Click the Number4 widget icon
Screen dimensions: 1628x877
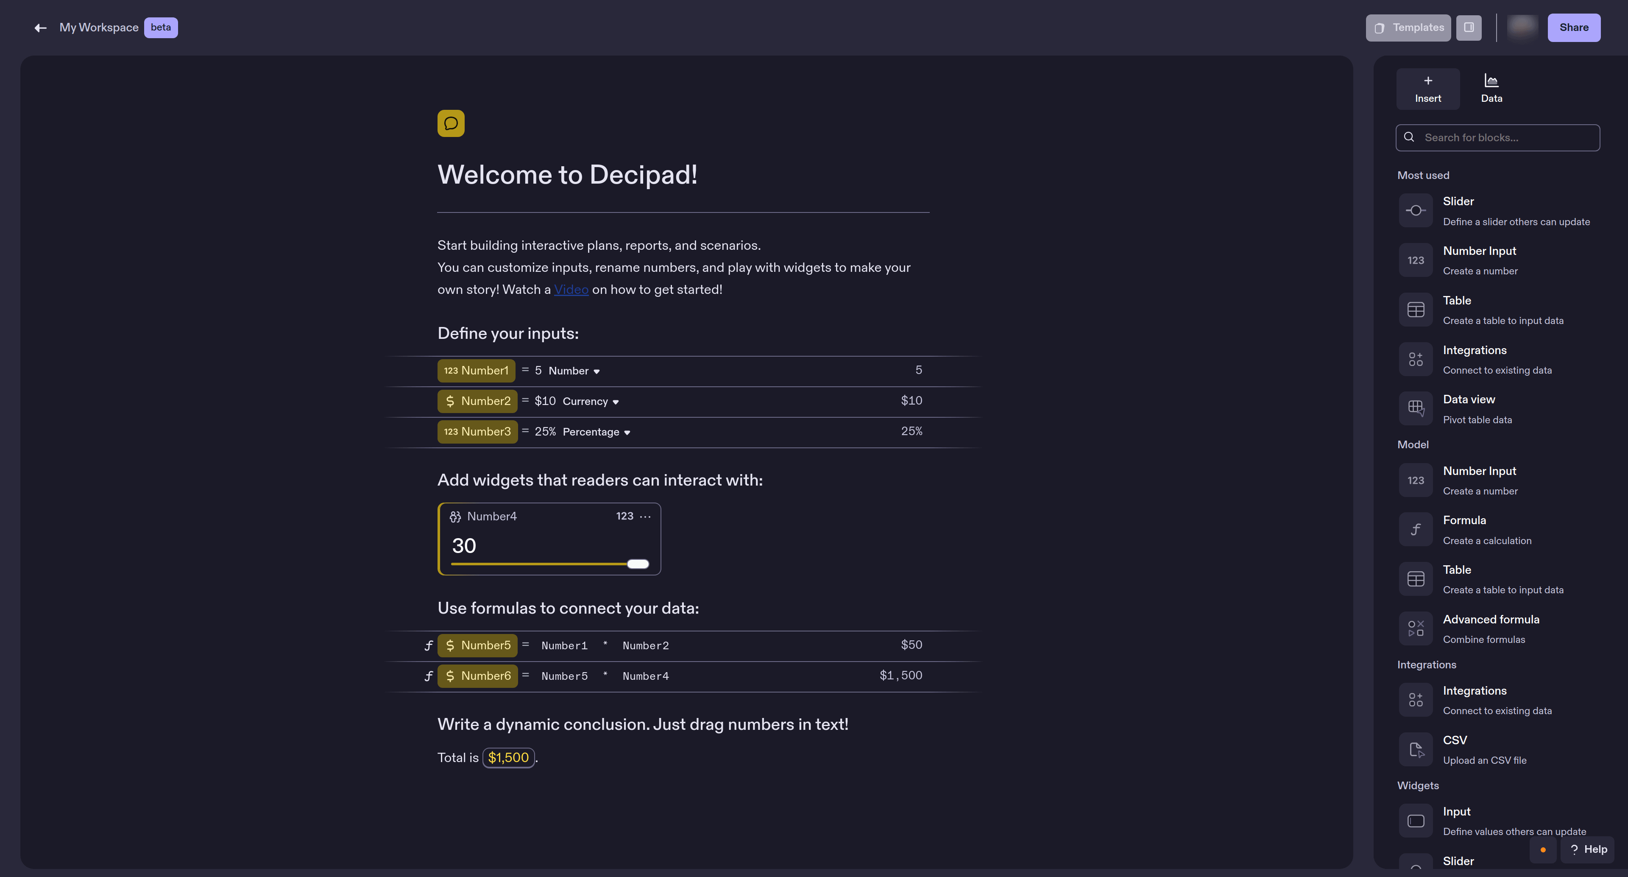(455, 517)
